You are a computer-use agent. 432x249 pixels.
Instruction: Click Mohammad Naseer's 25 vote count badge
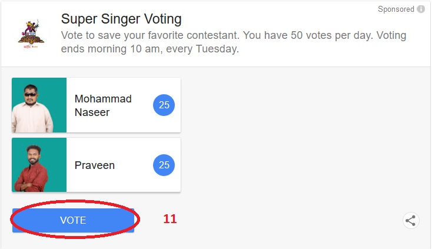click(164, 105)
